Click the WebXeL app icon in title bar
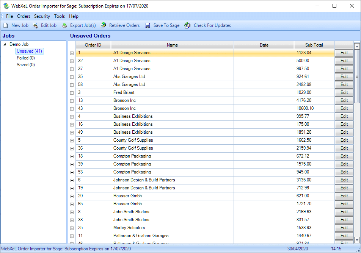This screenshot has width=361, height=253. click(x=6, y=6)
